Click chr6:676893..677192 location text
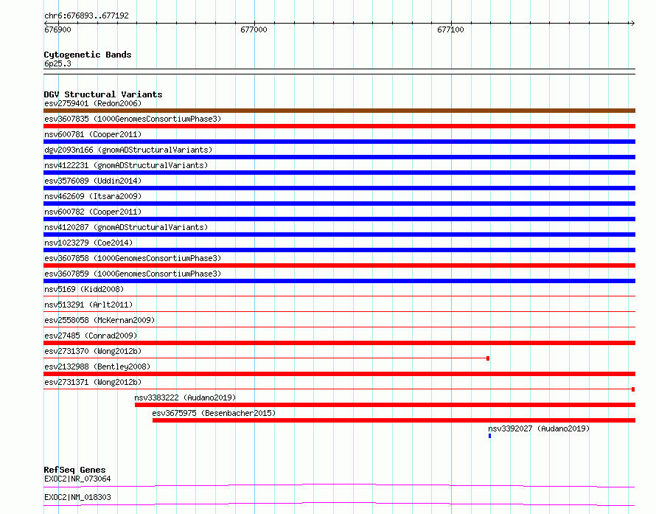656x514 pixels. 86,15
